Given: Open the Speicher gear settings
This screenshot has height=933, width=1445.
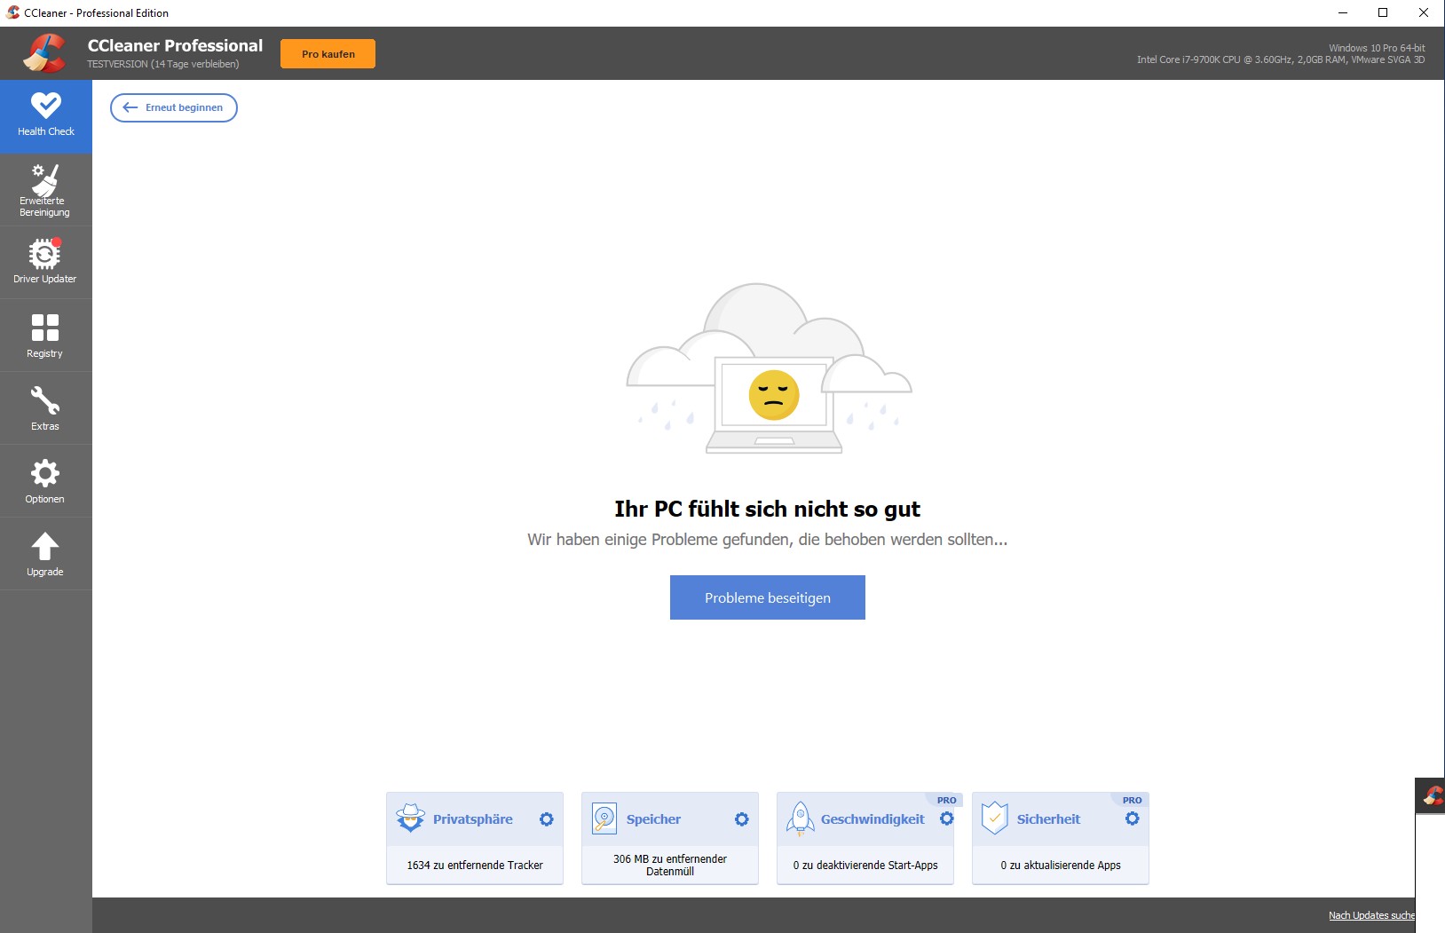Looking at the screenshot, I should pyautogui.click(x=742, y=819).
